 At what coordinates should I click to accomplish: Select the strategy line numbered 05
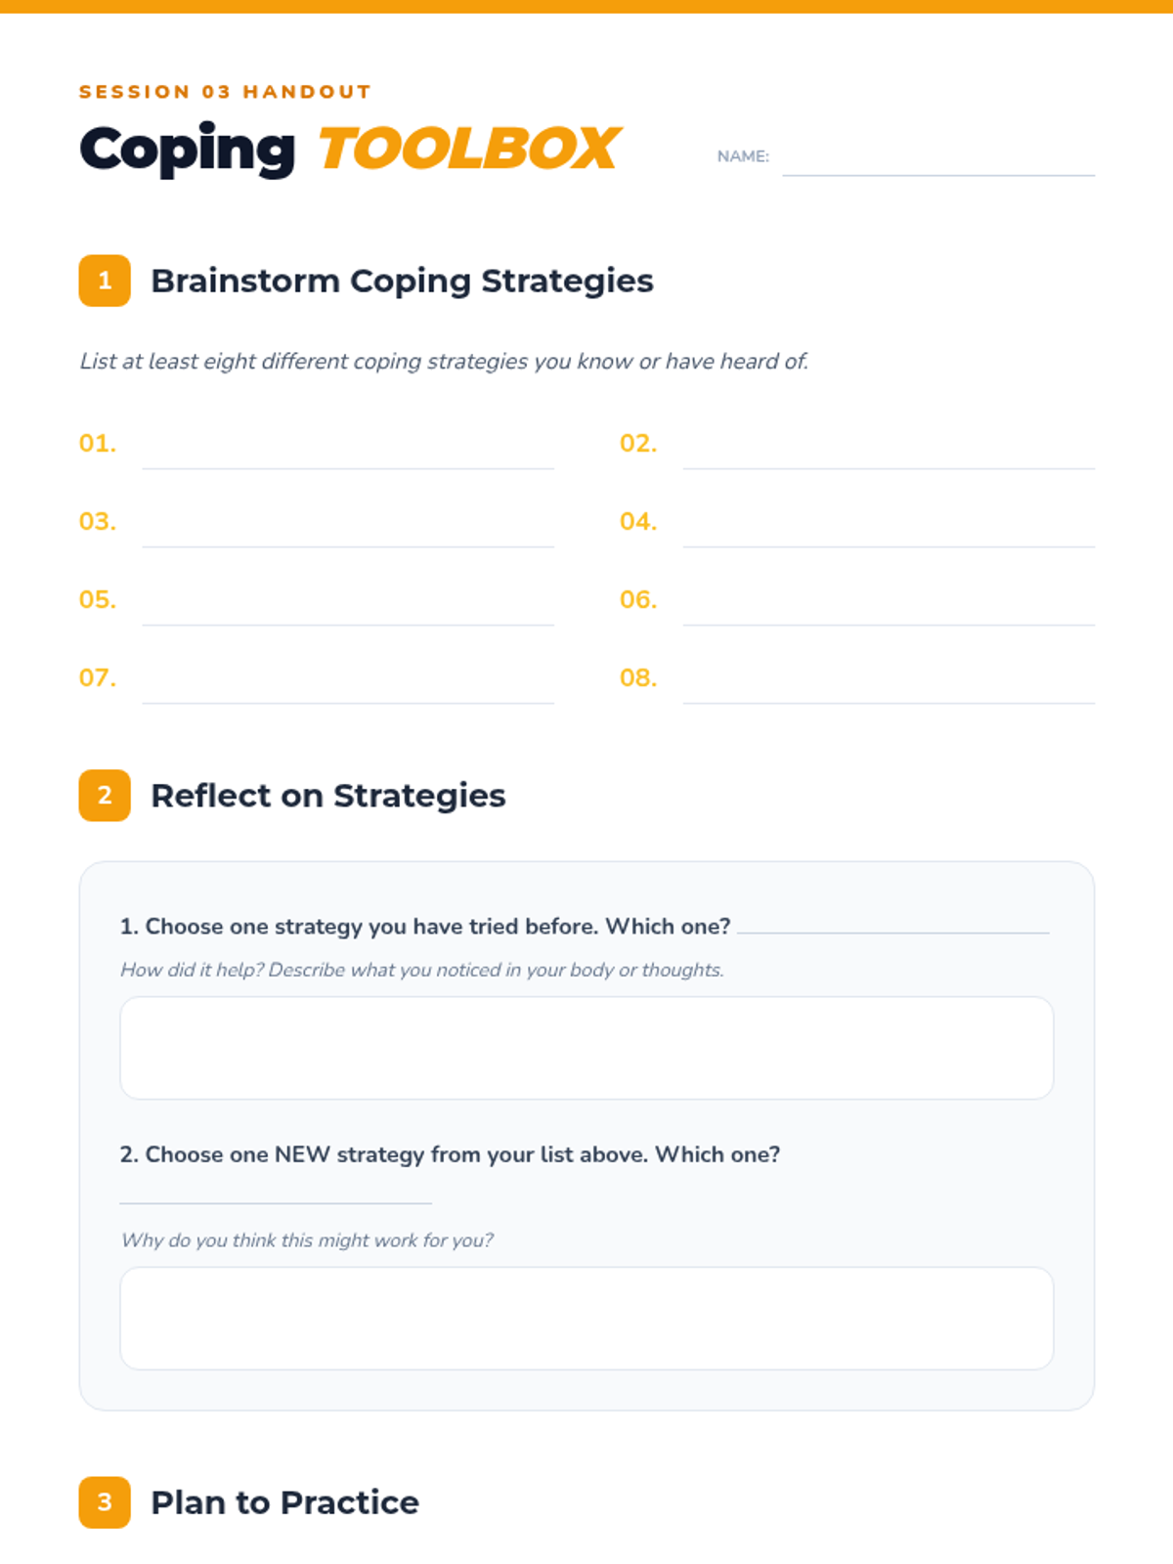click(x=348, y=602)
